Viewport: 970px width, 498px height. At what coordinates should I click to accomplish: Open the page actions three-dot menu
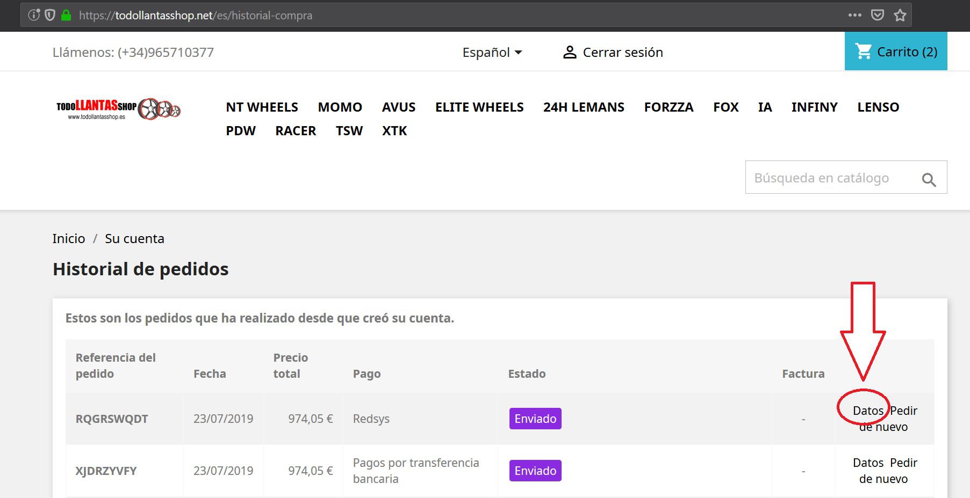(854, 15)
